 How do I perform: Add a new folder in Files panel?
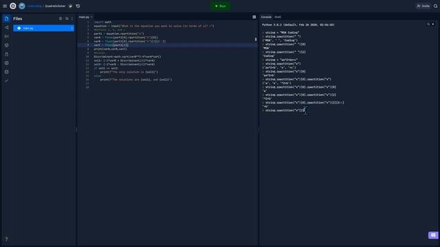tap(67, 19)
